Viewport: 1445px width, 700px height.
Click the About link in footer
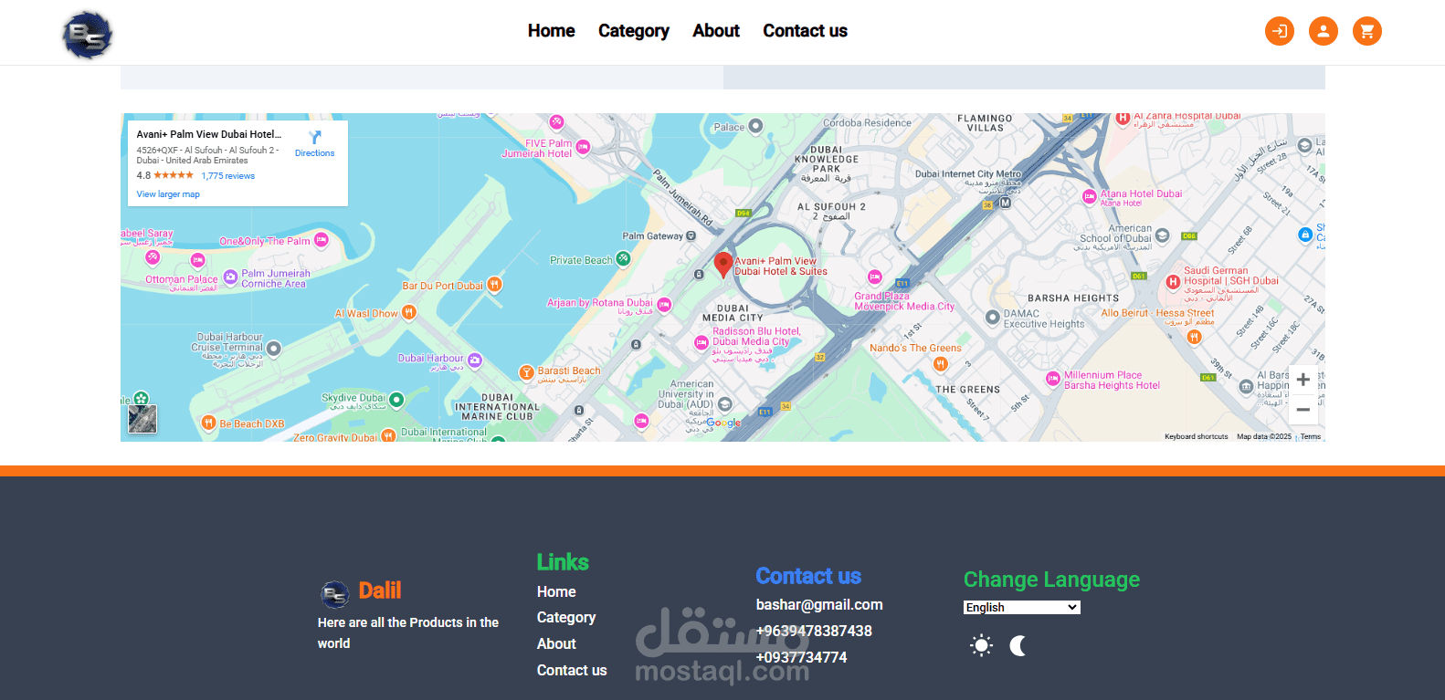point(556,643)
